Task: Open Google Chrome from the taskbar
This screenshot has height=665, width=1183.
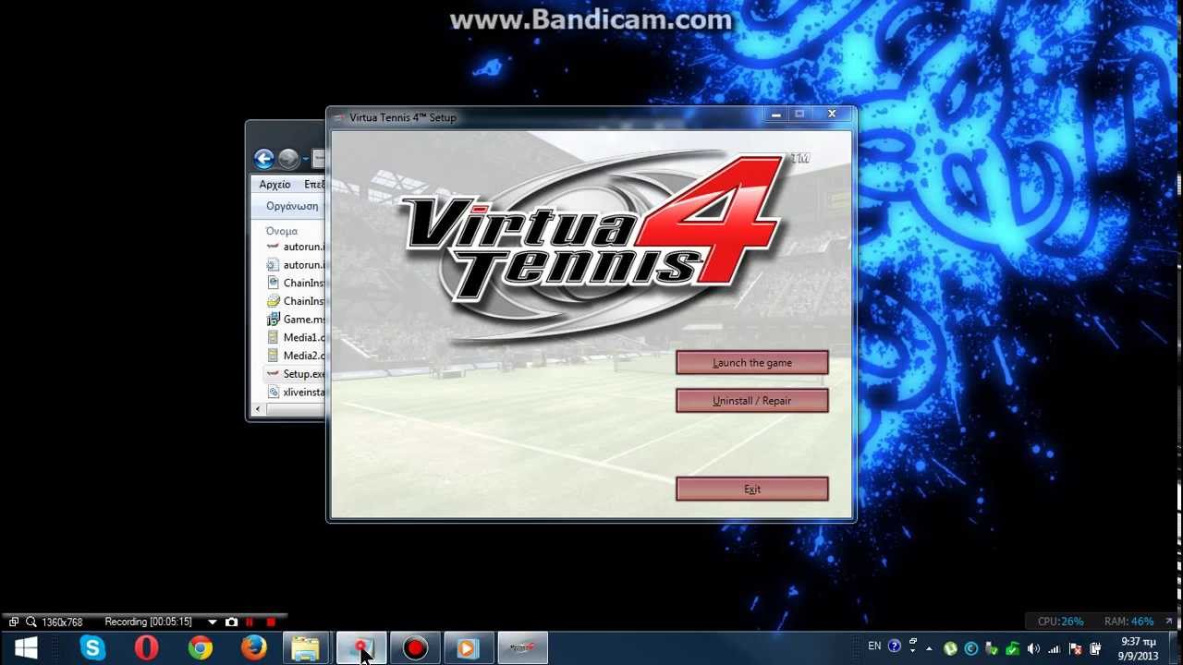Action: click(200, 648)
